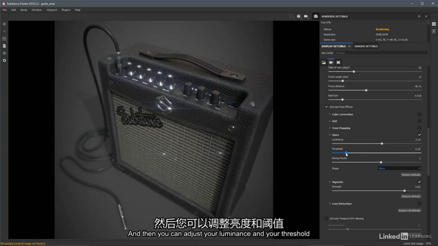438x246 pixels.
Task: Switch to Iray rendering mode camera icon
Action: point(316,17)
